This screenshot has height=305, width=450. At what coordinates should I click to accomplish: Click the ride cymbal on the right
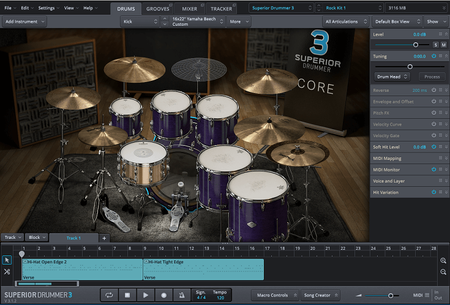click(269, 129)
